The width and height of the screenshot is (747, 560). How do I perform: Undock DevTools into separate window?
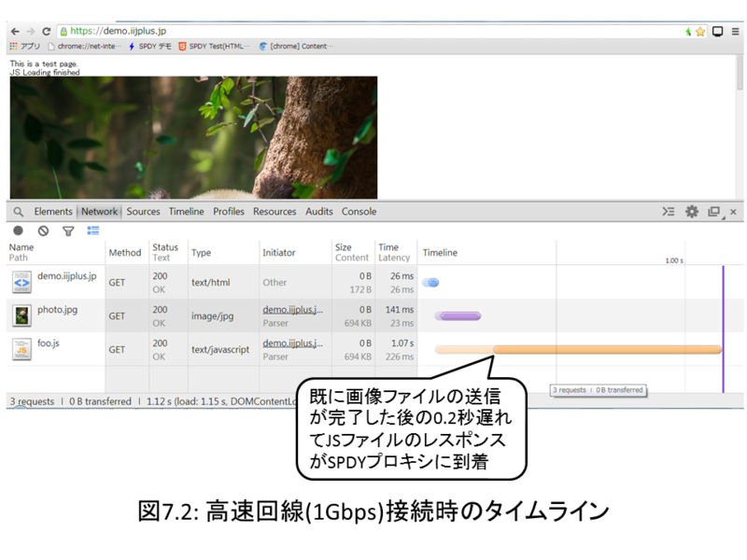point(713,212)
